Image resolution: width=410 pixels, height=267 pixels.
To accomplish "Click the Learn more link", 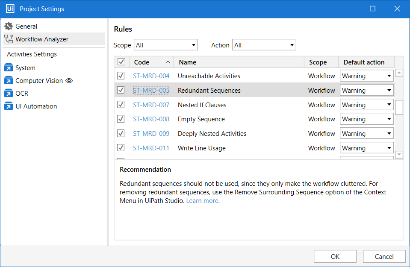I will (x=203, y=201).
